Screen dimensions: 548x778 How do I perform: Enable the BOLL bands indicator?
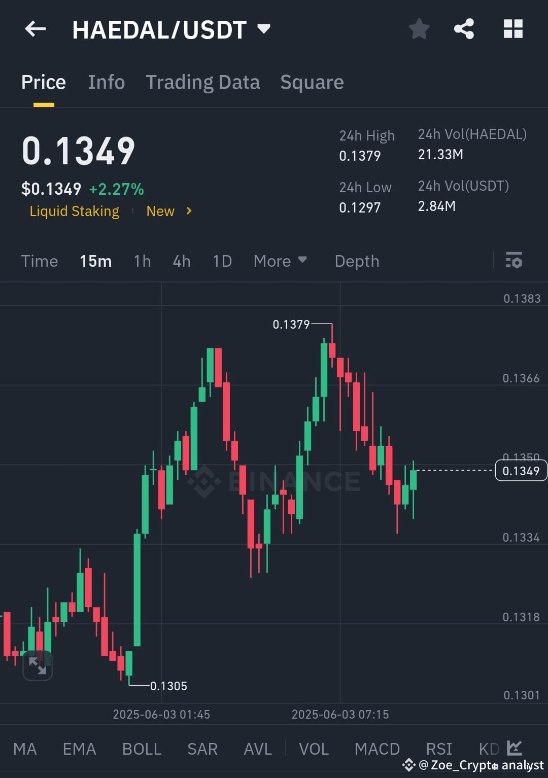[141, 749]
